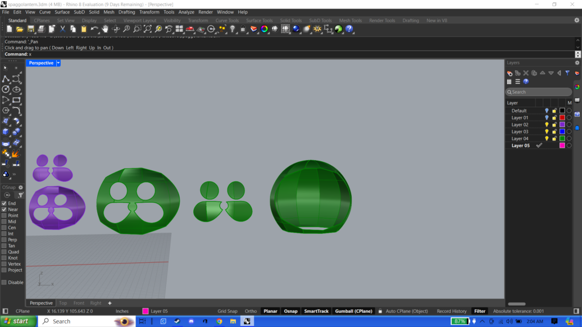Delete layer with the X icon

(x=526, y=73)
